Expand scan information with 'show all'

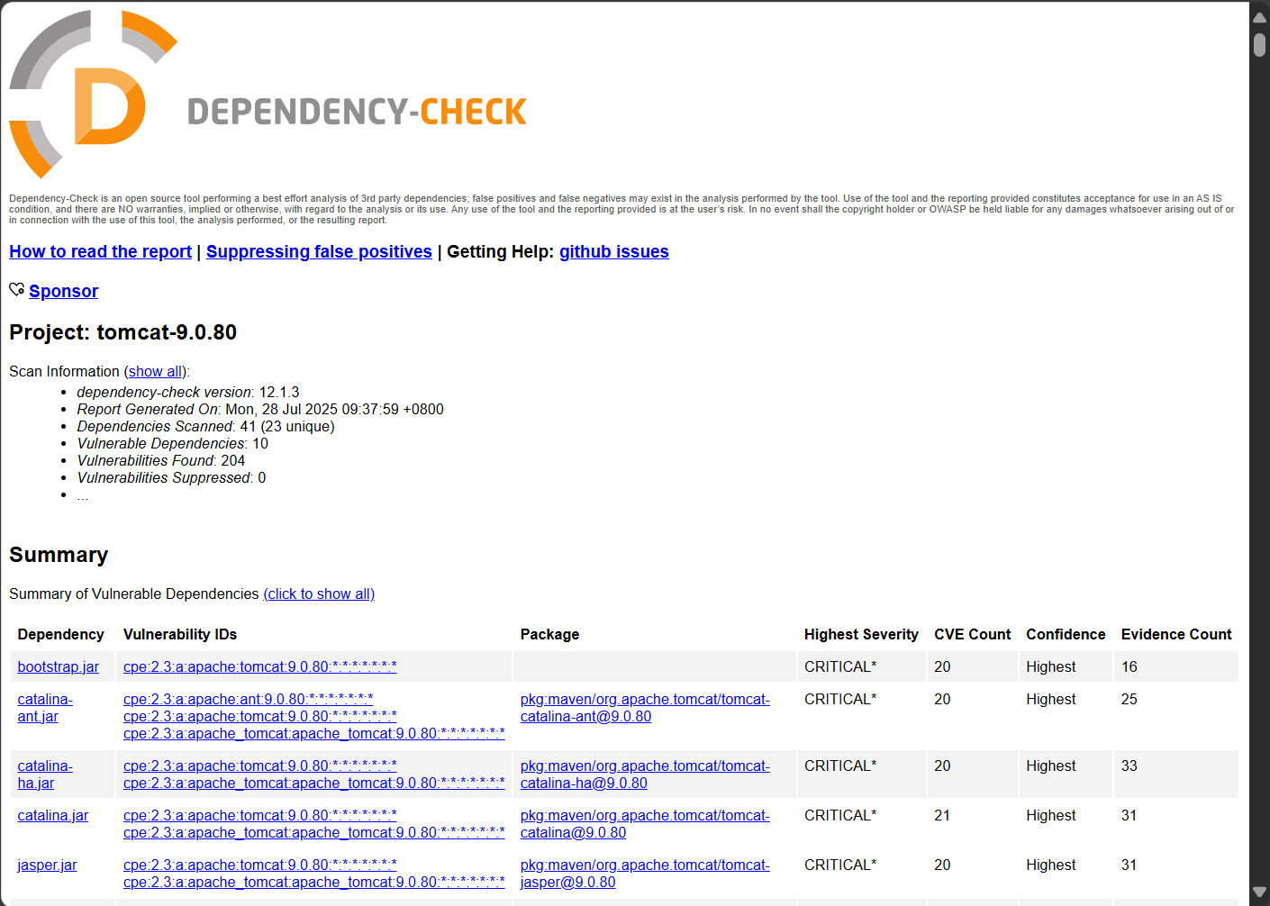(x=156, y=371)
